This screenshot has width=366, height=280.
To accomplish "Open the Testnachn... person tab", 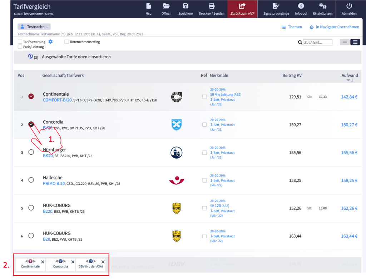I will click(34, 26).
